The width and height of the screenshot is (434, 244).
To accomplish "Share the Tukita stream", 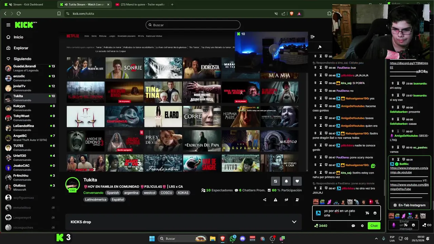I will (264, 200).
